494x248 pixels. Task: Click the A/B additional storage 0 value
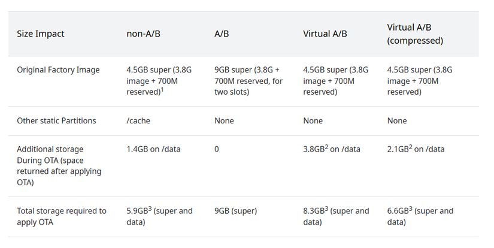[x=216, y=149]
